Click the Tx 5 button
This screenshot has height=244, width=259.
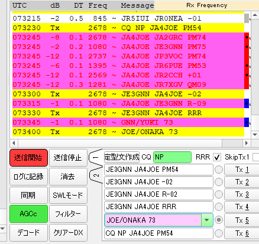pyautogui.click(x=242, y=220)
